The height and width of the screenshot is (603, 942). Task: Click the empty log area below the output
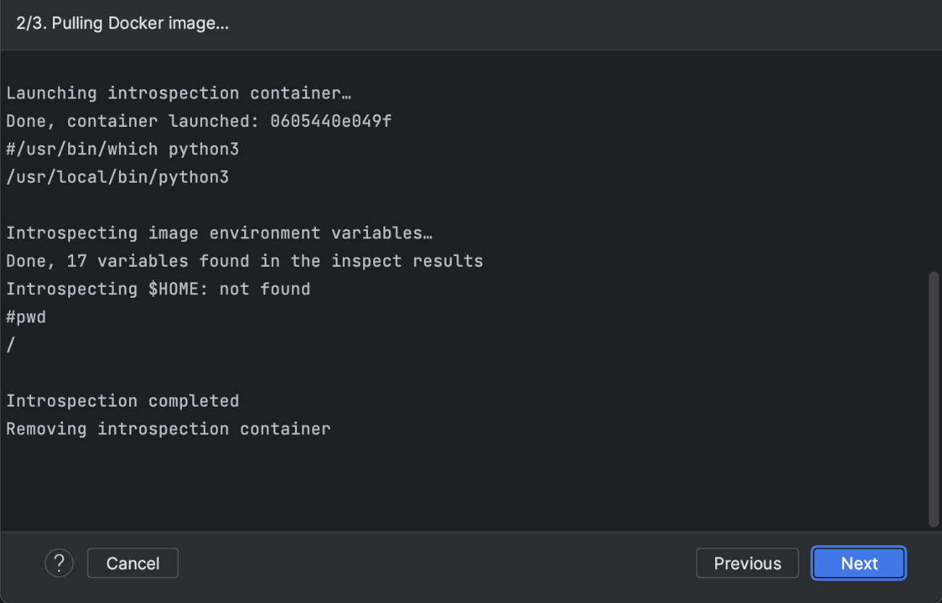click(464, 486)
